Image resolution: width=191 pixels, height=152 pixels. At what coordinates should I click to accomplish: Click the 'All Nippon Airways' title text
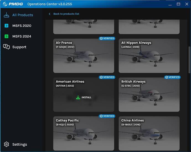pyautogui.click(x=136, y=43)
